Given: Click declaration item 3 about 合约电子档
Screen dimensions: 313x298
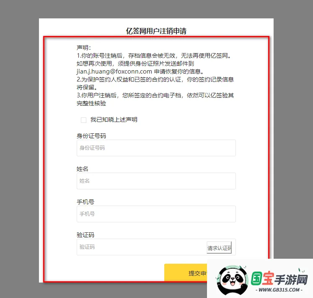Looking at the screenshot, I should point(155,95).
